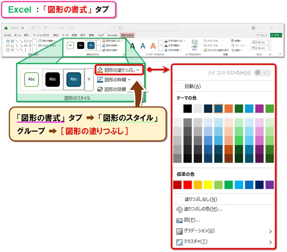Click 文字の塗りつぶし (Text Fill)

[175, 41]
